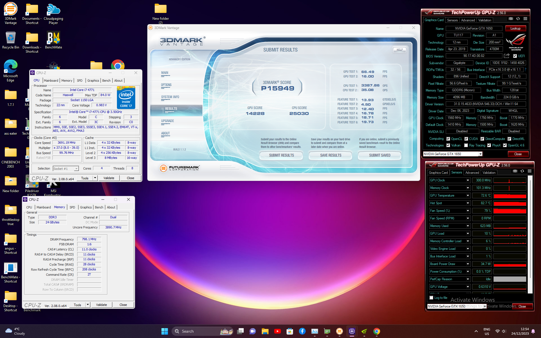The width and height of the screenshot is (541, 338).
Task: Open Microsoft Store from the taskbar
Action: coord(290,331)
